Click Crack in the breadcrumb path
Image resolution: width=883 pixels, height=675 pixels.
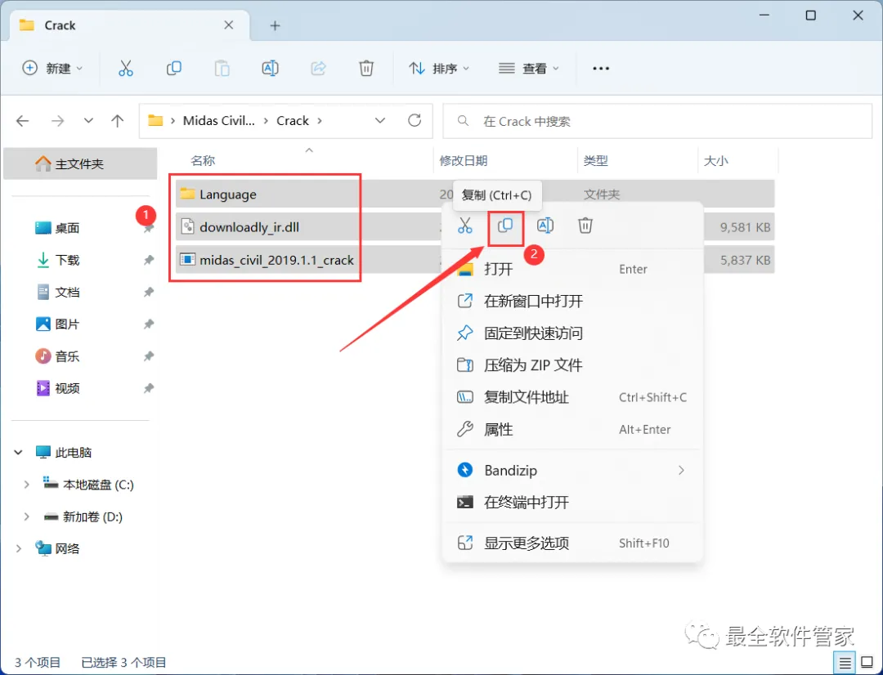292,120
